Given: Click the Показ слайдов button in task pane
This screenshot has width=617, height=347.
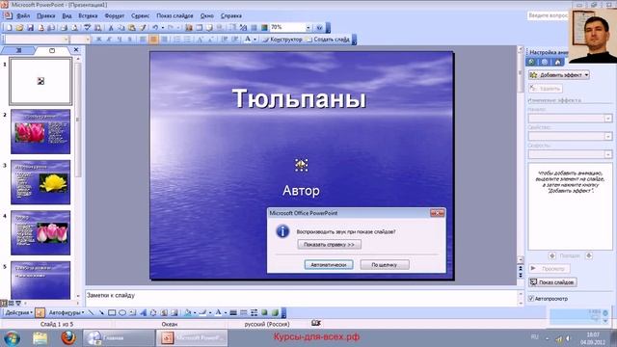Looking at the screenshot, I should [x=552, y=282].
